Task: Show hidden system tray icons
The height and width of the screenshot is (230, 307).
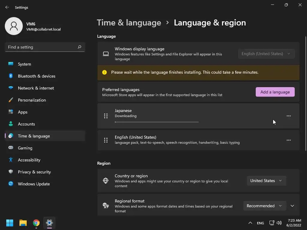Action: [x=250, y=223]
